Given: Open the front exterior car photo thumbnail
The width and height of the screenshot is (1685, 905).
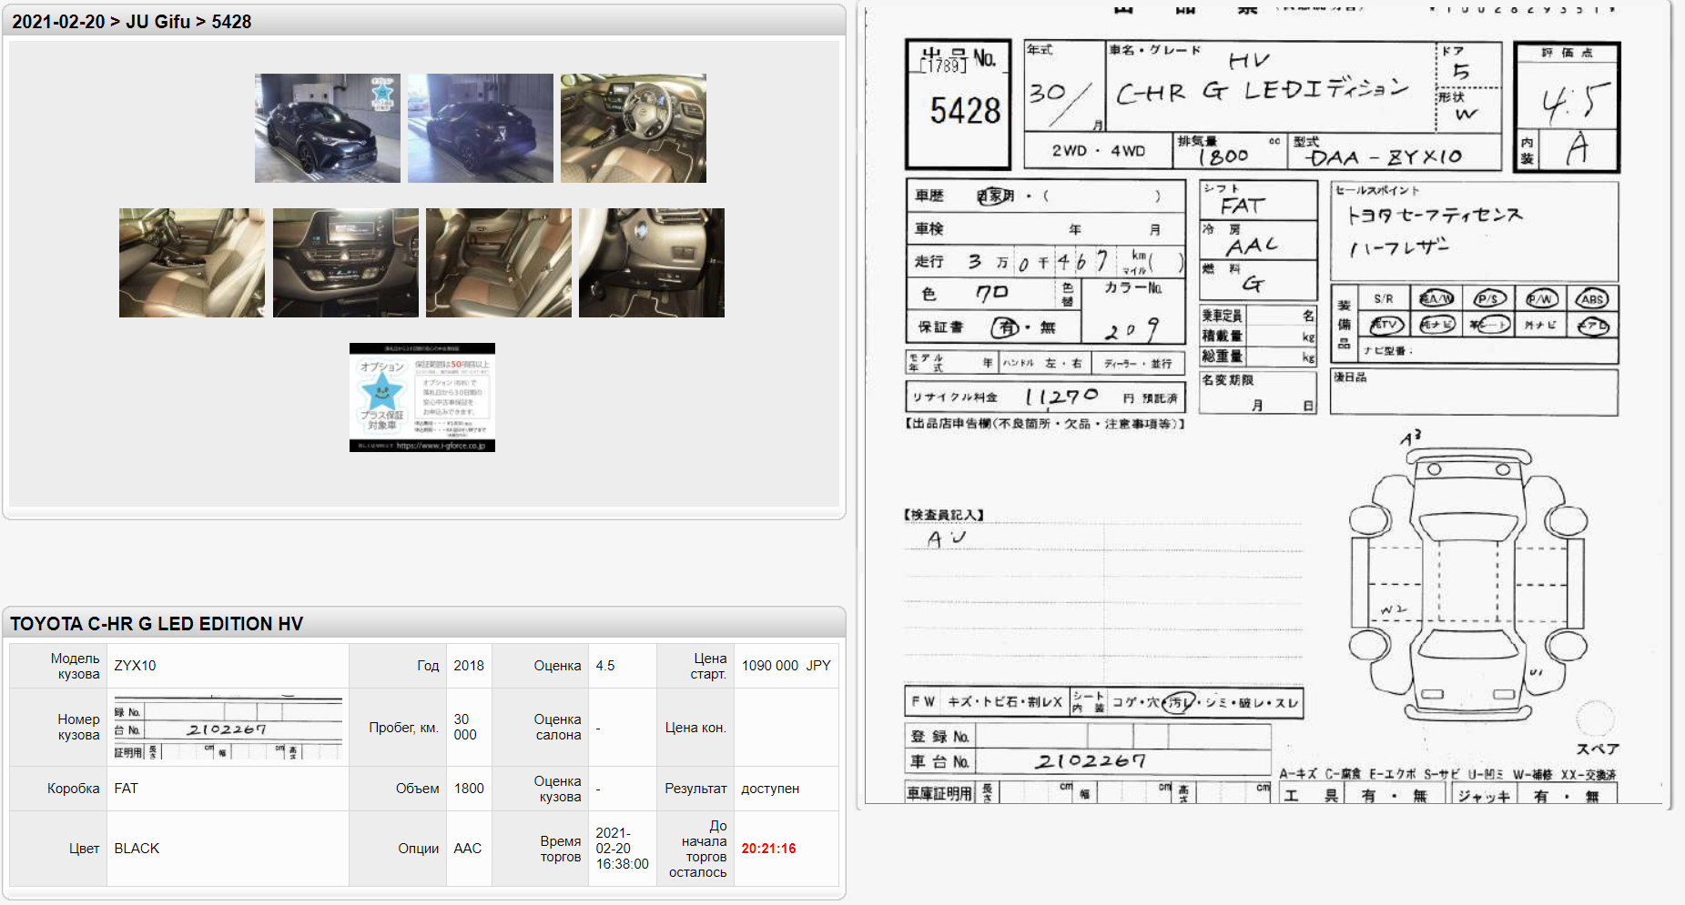Looking at the screenshot, I should coord(328,128).
